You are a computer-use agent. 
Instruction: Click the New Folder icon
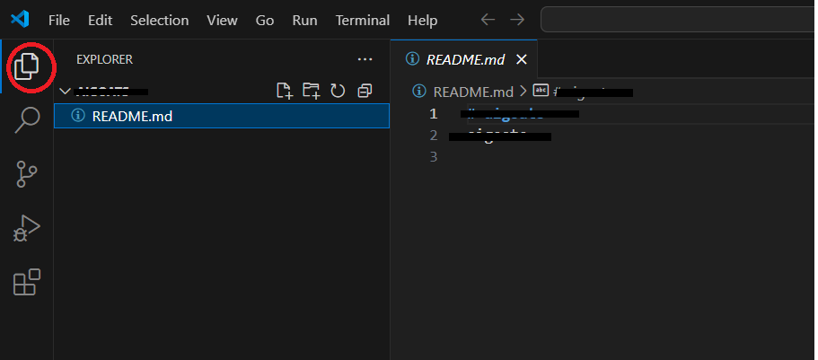pyautogui.click(x=311, y=90)
